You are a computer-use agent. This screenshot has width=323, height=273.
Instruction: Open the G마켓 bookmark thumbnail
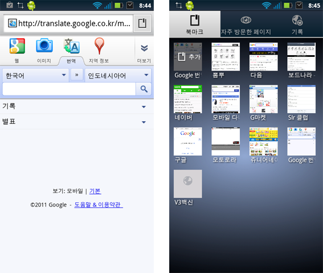pyautogui.click(x=263, y=99)
